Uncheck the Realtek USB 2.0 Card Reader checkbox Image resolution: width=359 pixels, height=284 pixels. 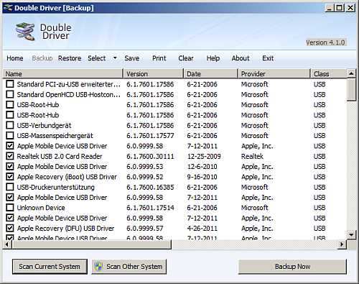10,156
